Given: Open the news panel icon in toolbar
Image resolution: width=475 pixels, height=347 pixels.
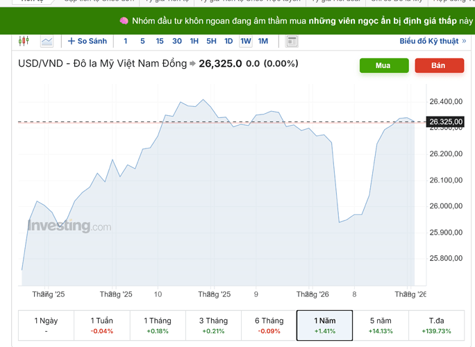Looking at the screenshot, I should point(292,41).
